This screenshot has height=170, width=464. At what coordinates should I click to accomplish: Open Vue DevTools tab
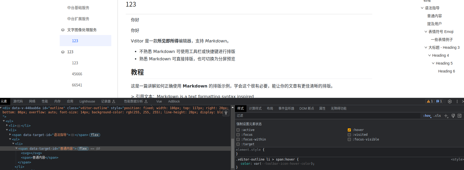159,101
